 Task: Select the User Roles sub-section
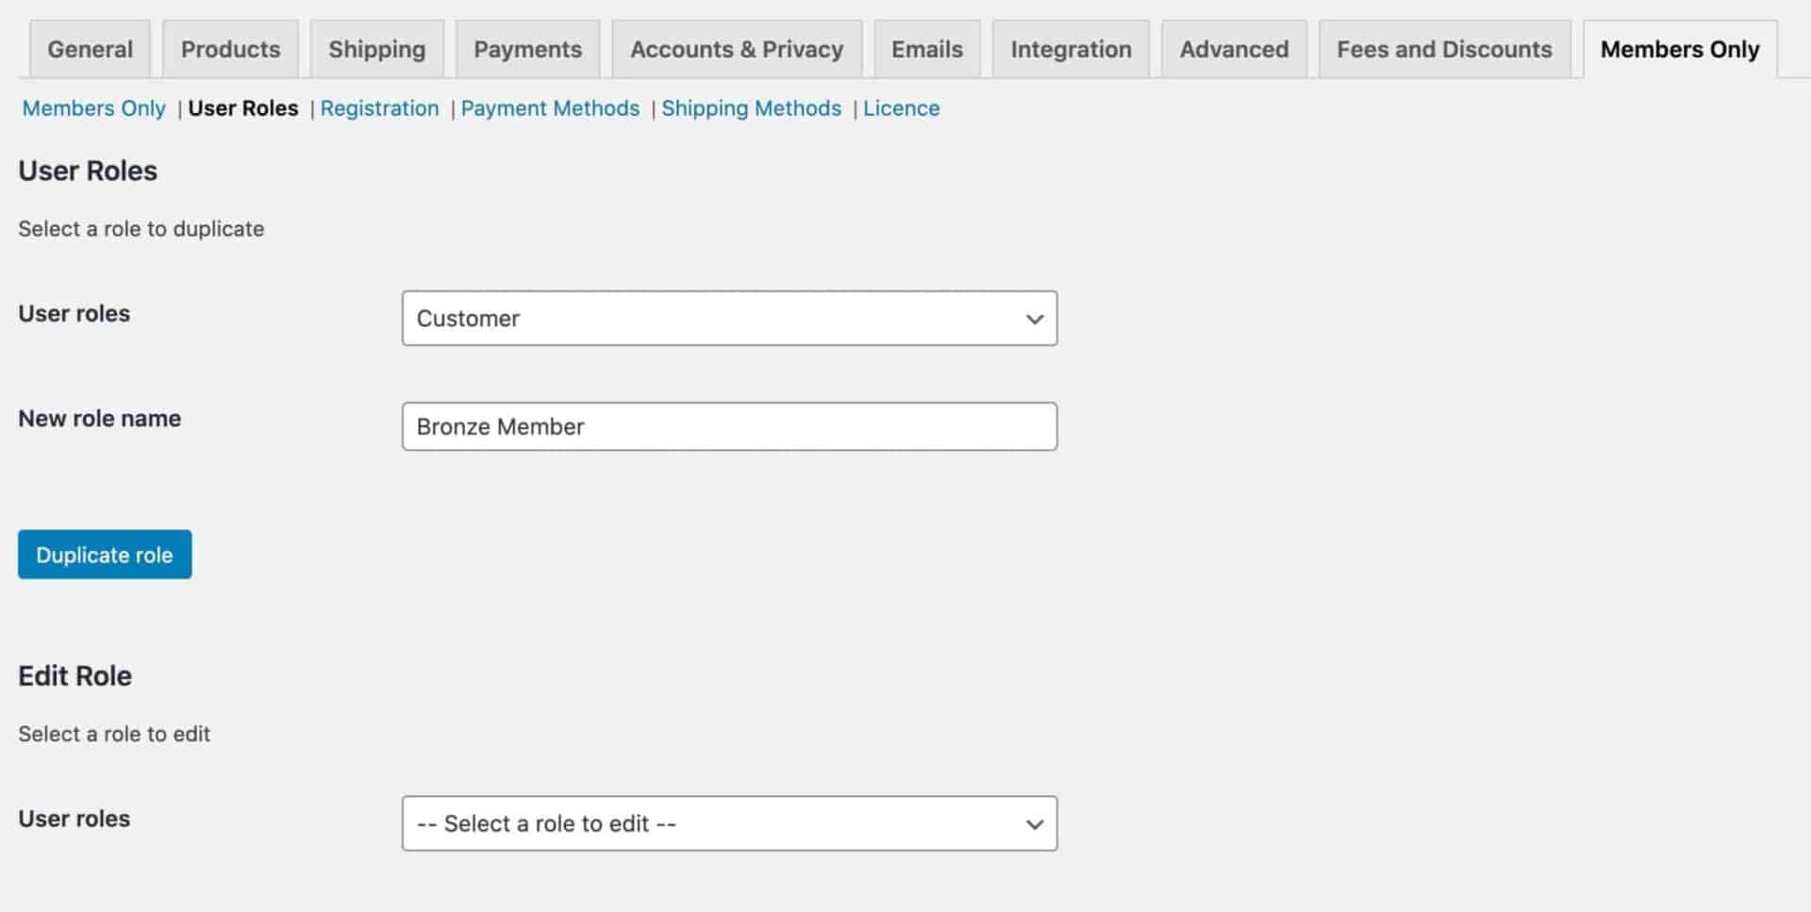pos(243,108)
